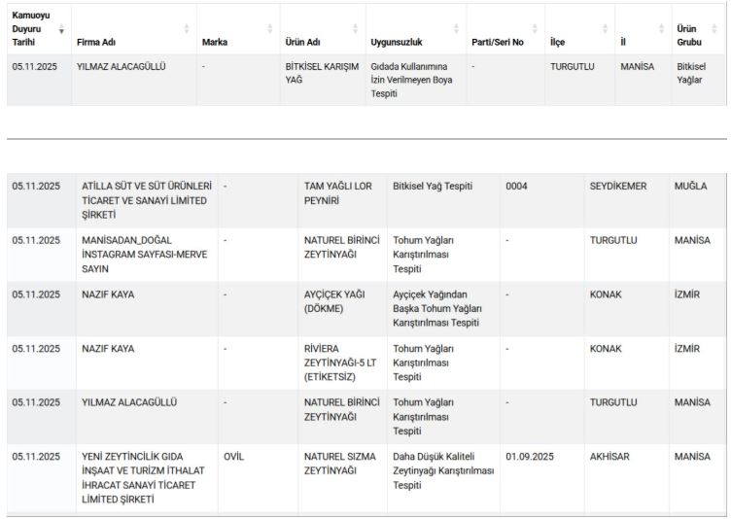The height and width of the screenshot is (519, 731).
Task: Click the Bitkisel Yağlar product group cell
Action: pyautogui.click(x=691, y=73)
